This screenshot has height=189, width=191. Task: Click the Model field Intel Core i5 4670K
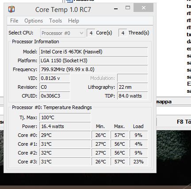(93, 52)
